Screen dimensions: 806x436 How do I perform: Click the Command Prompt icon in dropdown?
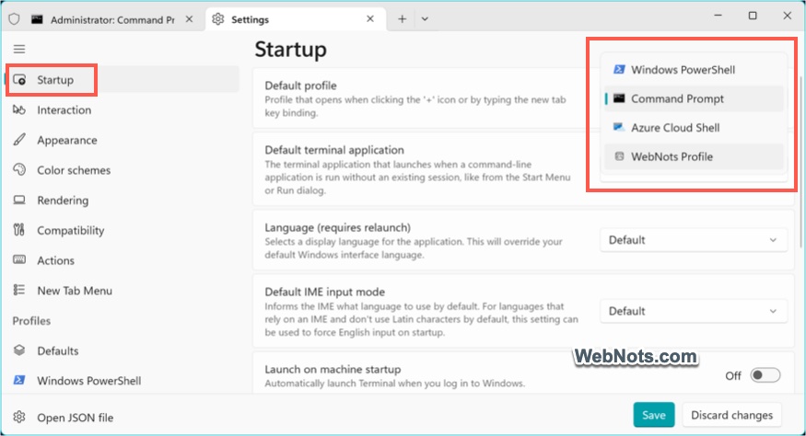pyautogui.click(x=619, y=98)
